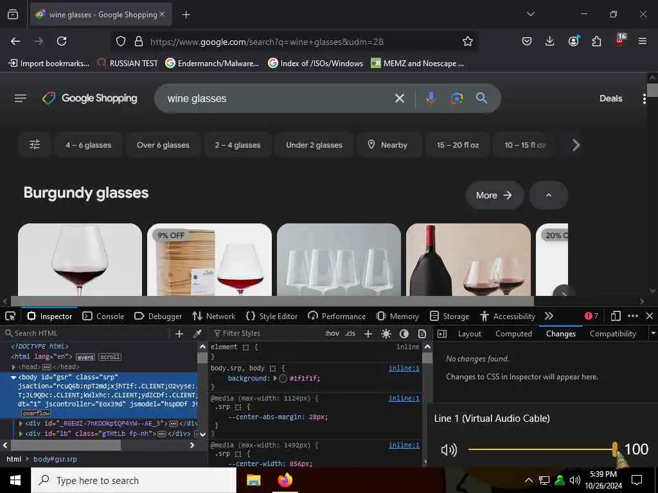Click the More button for Burgundy glasses
Image resolution: width=658 pixels, height=493 pixels.
(x=494, y=195)
